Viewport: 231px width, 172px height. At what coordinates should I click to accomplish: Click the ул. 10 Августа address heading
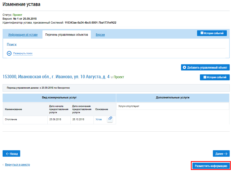(56, 77)
